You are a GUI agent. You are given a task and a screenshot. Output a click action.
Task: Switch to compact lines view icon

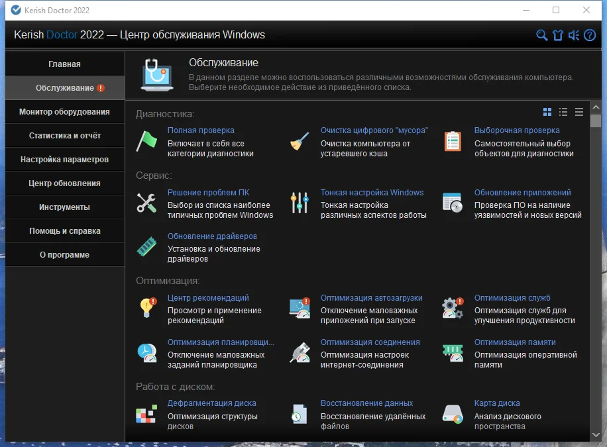(x=579, y=112)
